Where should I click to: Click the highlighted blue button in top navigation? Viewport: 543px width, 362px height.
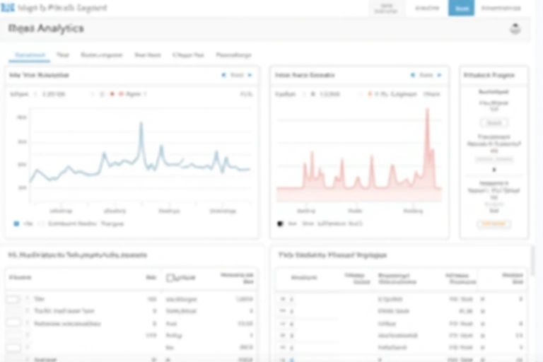pyautogui.click(x=462, y=8)
